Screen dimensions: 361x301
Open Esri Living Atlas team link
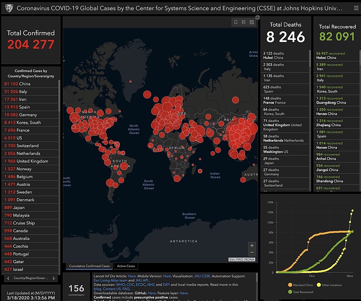coord(110,280)
